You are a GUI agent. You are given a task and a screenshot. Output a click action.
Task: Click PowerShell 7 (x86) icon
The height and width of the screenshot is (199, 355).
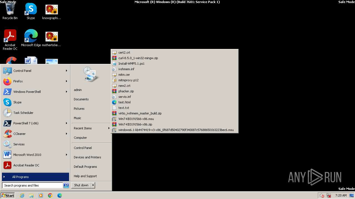tap(7, 123)
